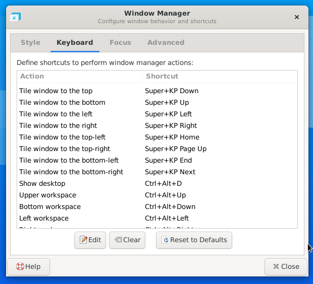
Task: Select 'Tile window to the right' row
Action: tap(158, 126)
